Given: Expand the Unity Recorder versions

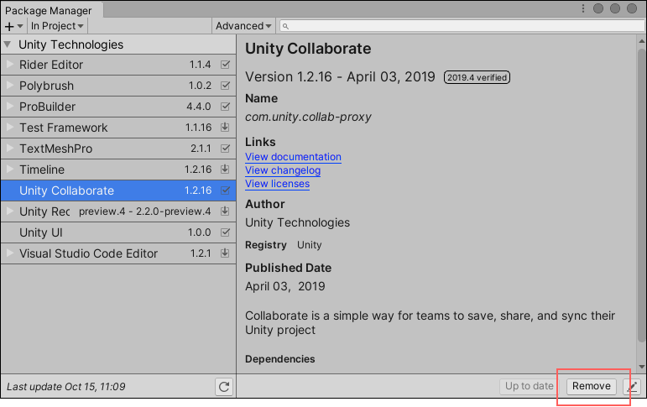Looking at the screenshot, I should 10,211.
